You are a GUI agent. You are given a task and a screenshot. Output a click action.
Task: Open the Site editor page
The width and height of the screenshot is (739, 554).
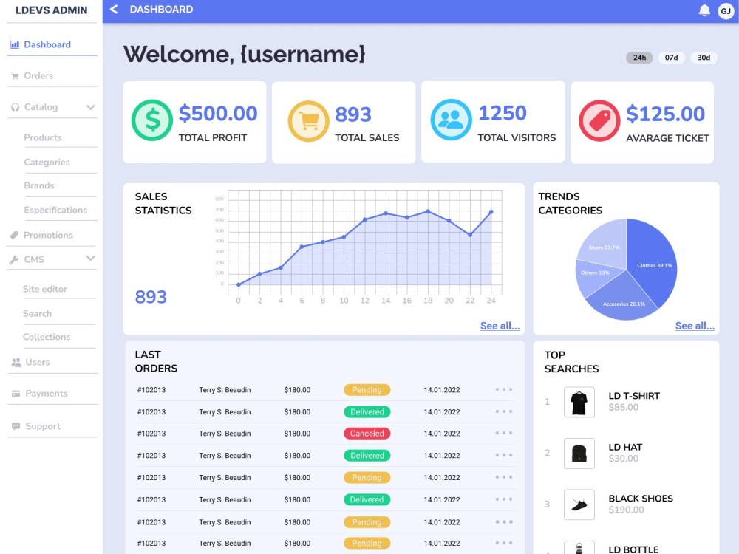[x=45, y=289]
